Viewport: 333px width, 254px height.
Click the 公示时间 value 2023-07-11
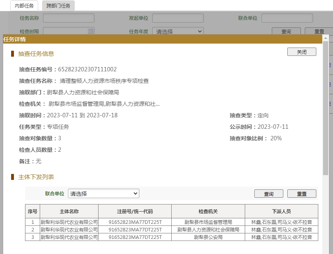pos(273,127)
